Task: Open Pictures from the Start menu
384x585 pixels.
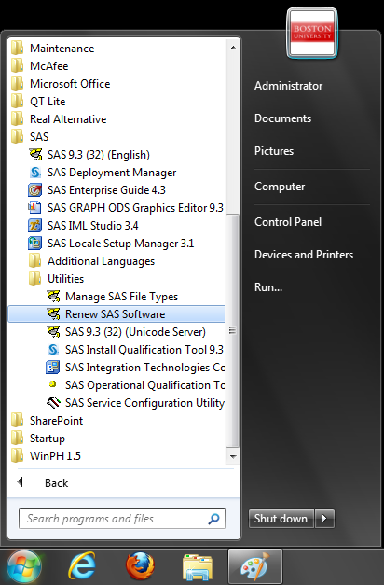Action: [x=274, y=151]
